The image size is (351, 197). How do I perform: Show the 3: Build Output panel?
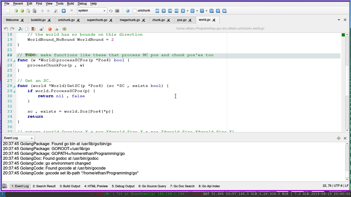pyautogui.click(x=70, y=186)
